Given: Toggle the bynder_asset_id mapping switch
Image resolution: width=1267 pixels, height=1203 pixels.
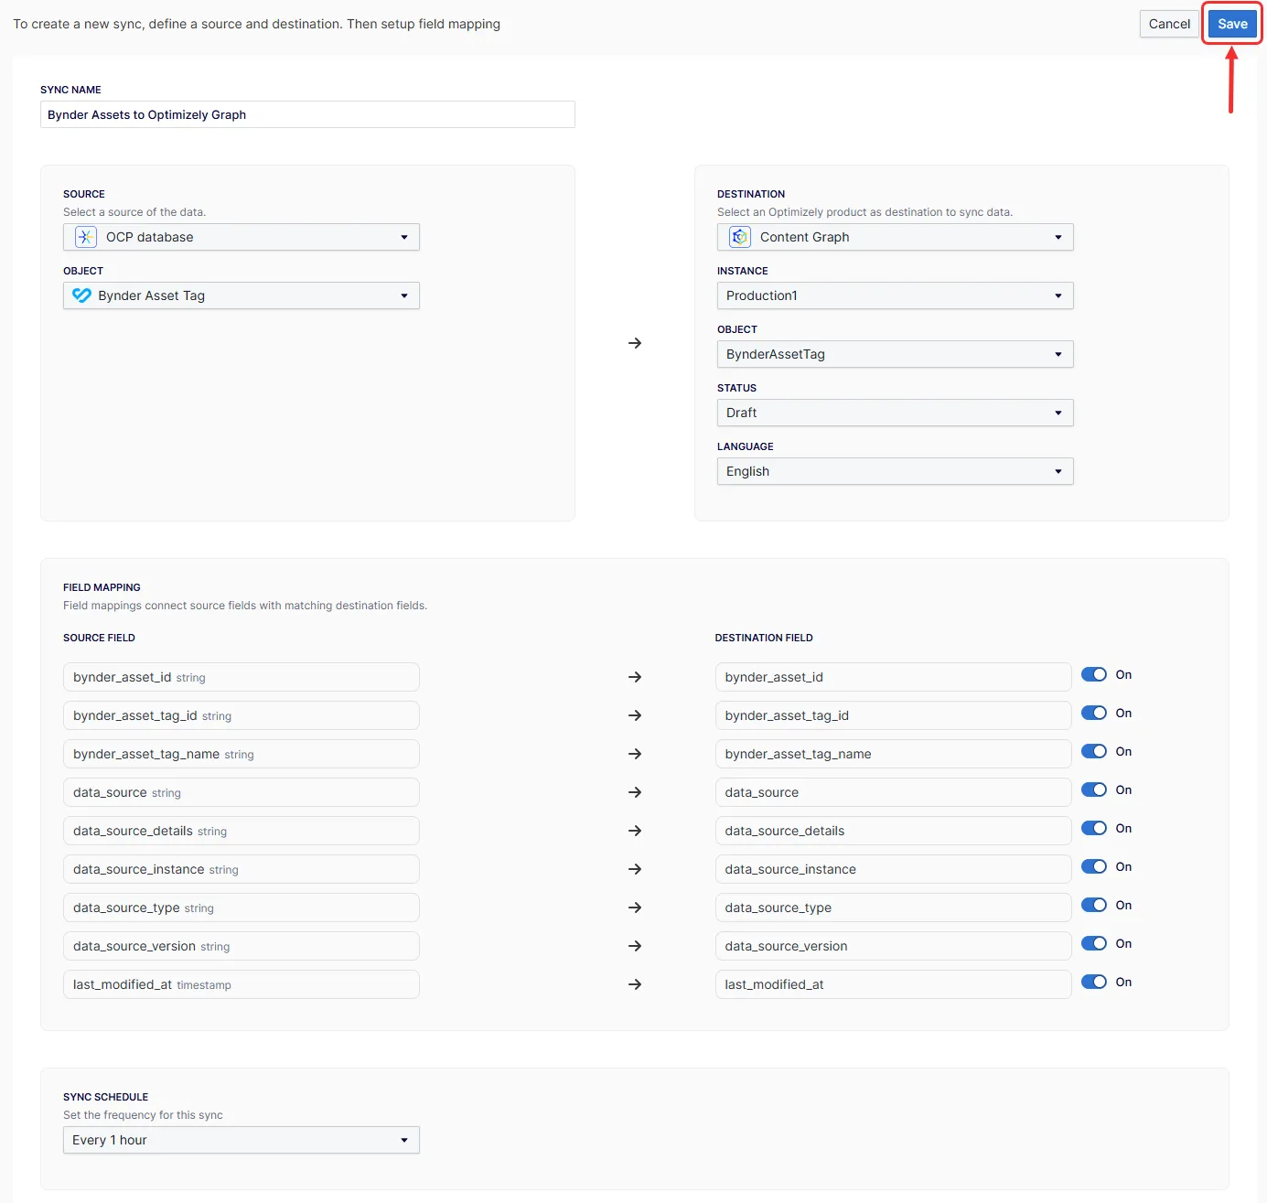Looking at the screenshot, I should pyautogui.click(x=1094, y=675).
